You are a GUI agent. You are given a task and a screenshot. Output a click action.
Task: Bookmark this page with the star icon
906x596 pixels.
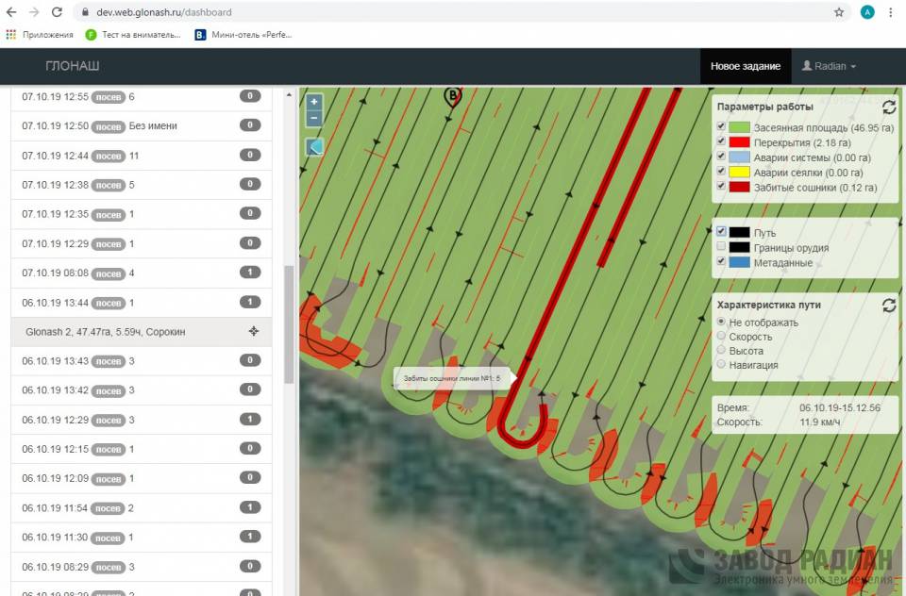839,12
